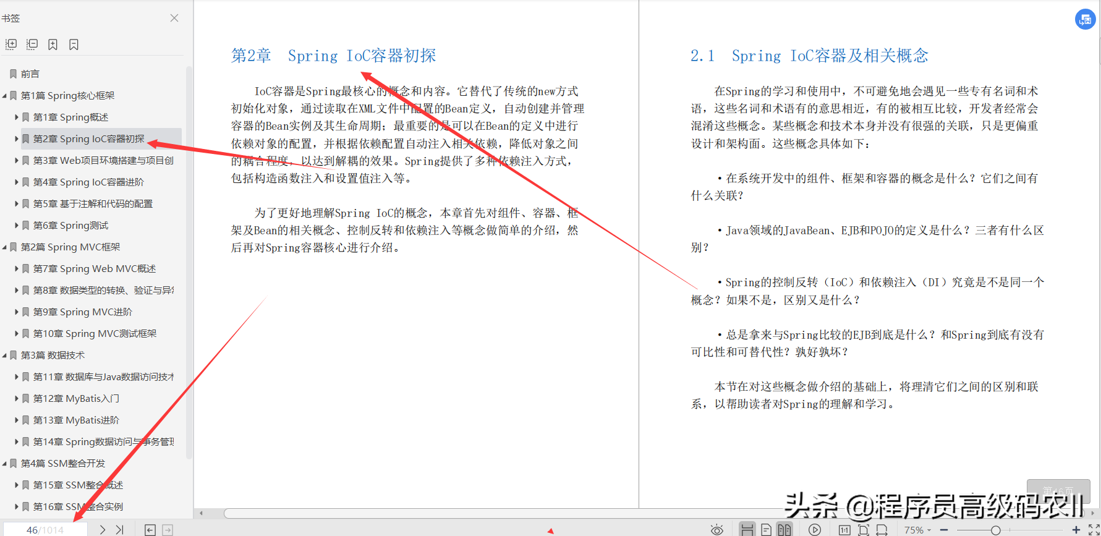The image size is (1101, 536).
Task: Open bookmark 第9章 Spring MVC进阶
Action: tap(82, 312)
